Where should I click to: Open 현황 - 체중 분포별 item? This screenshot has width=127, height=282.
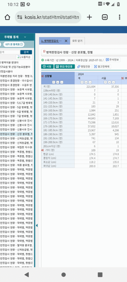16,165
